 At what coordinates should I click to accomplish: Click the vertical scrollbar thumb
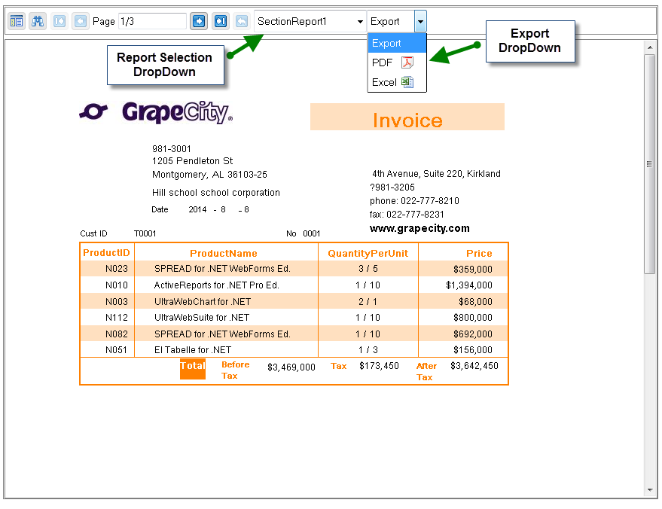649,163
